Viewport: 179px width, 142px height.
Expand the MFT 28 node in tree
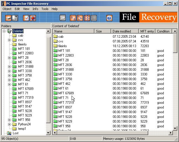9,58
